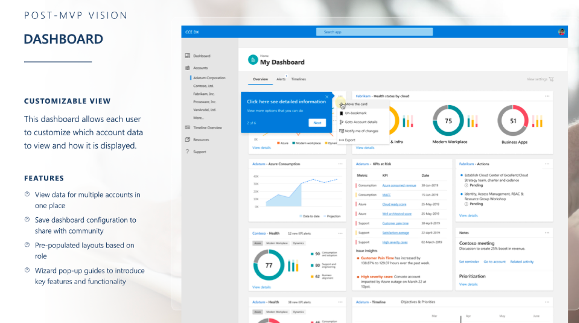The image size is (579, 323).
Task: Click View details under Prioritization
Action: 468,284
